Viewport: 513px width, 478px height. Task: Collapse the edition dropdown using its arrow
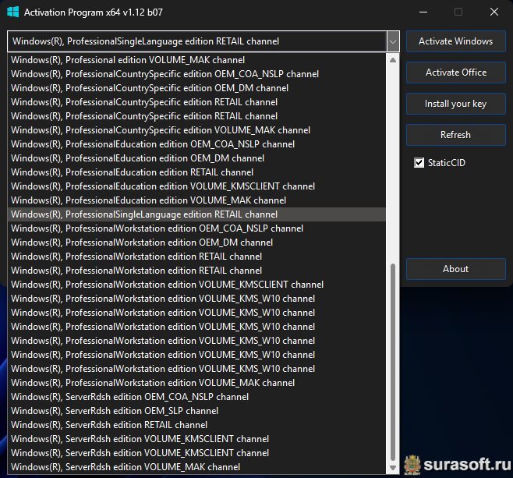[x=393, y=41]
